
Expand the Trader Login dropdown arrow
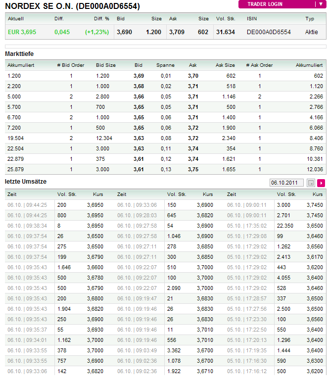321,4
